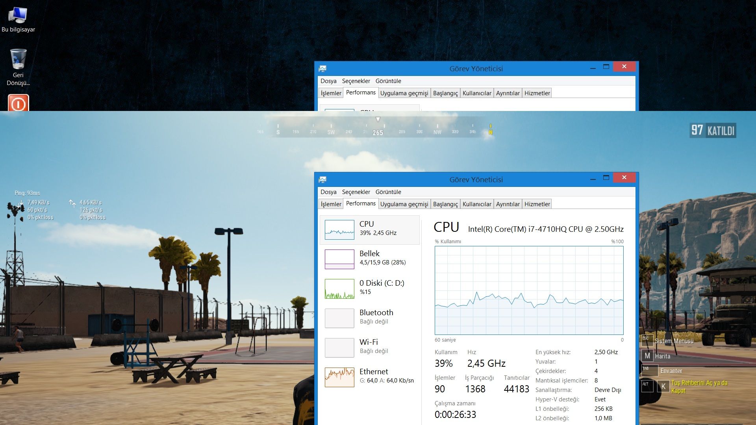The image size is (756, 425).
Task: Select the Wi-Fi performance entry icon
Action: pyautogui.click(x=339, y=347)
